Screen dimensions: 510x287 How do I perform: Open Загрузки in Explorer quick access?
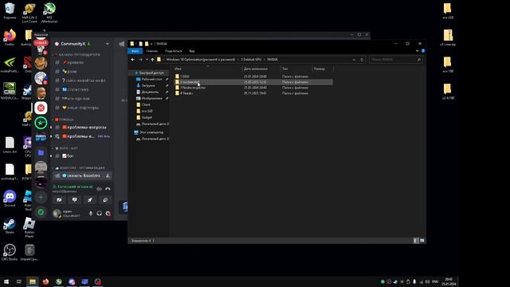pyautogui.click(x=148, y=85)
